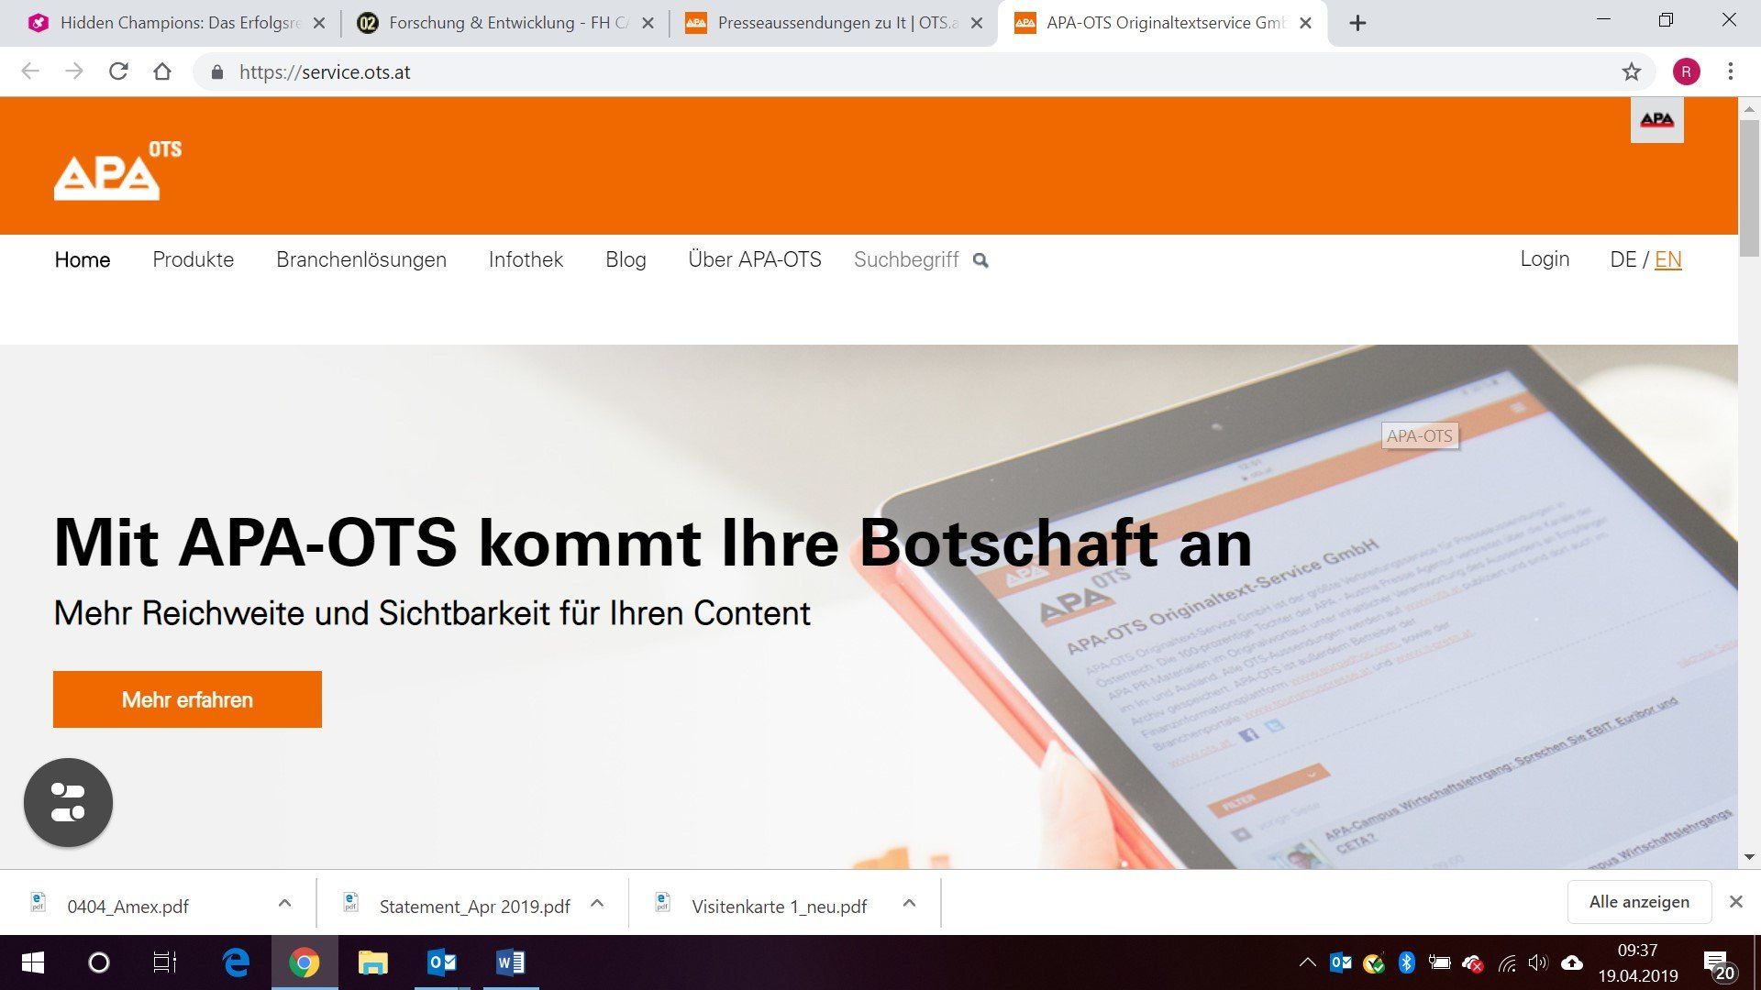Open the Chrome profile avatar R
The height and width of the screenshot is (990, 1761).
point(1686,71)
